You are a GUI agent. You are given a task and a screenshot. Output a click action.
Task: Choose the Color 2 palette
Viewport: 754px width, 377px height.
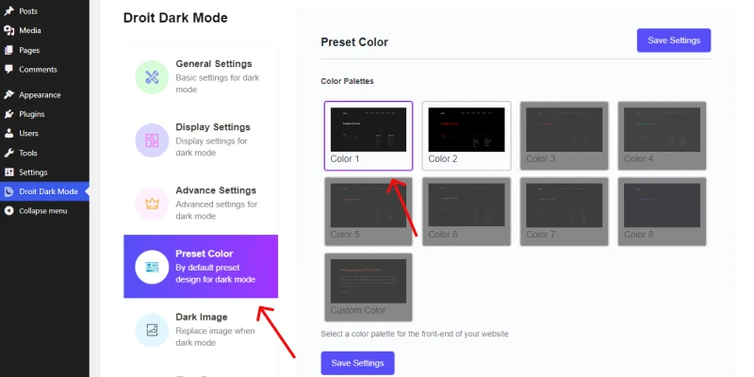[x=467, y=136]
